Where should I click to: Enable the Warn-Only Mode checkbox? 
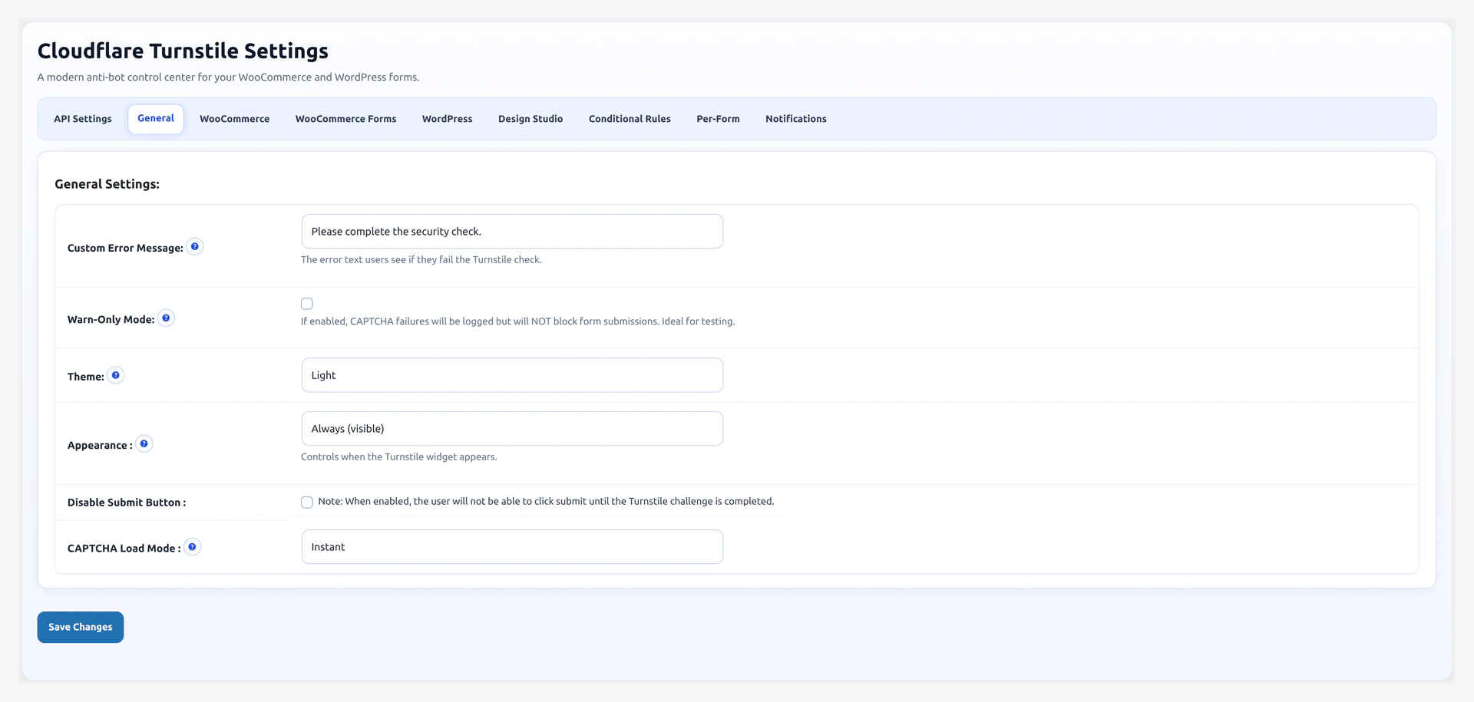[307, 304]
